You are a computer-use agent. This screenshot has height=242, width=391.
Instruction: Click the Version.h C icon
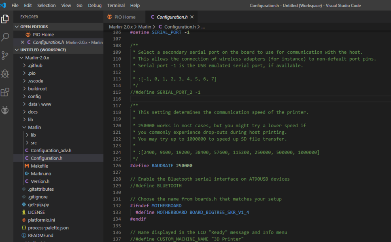pyautogui.click(x=27, y=181)
